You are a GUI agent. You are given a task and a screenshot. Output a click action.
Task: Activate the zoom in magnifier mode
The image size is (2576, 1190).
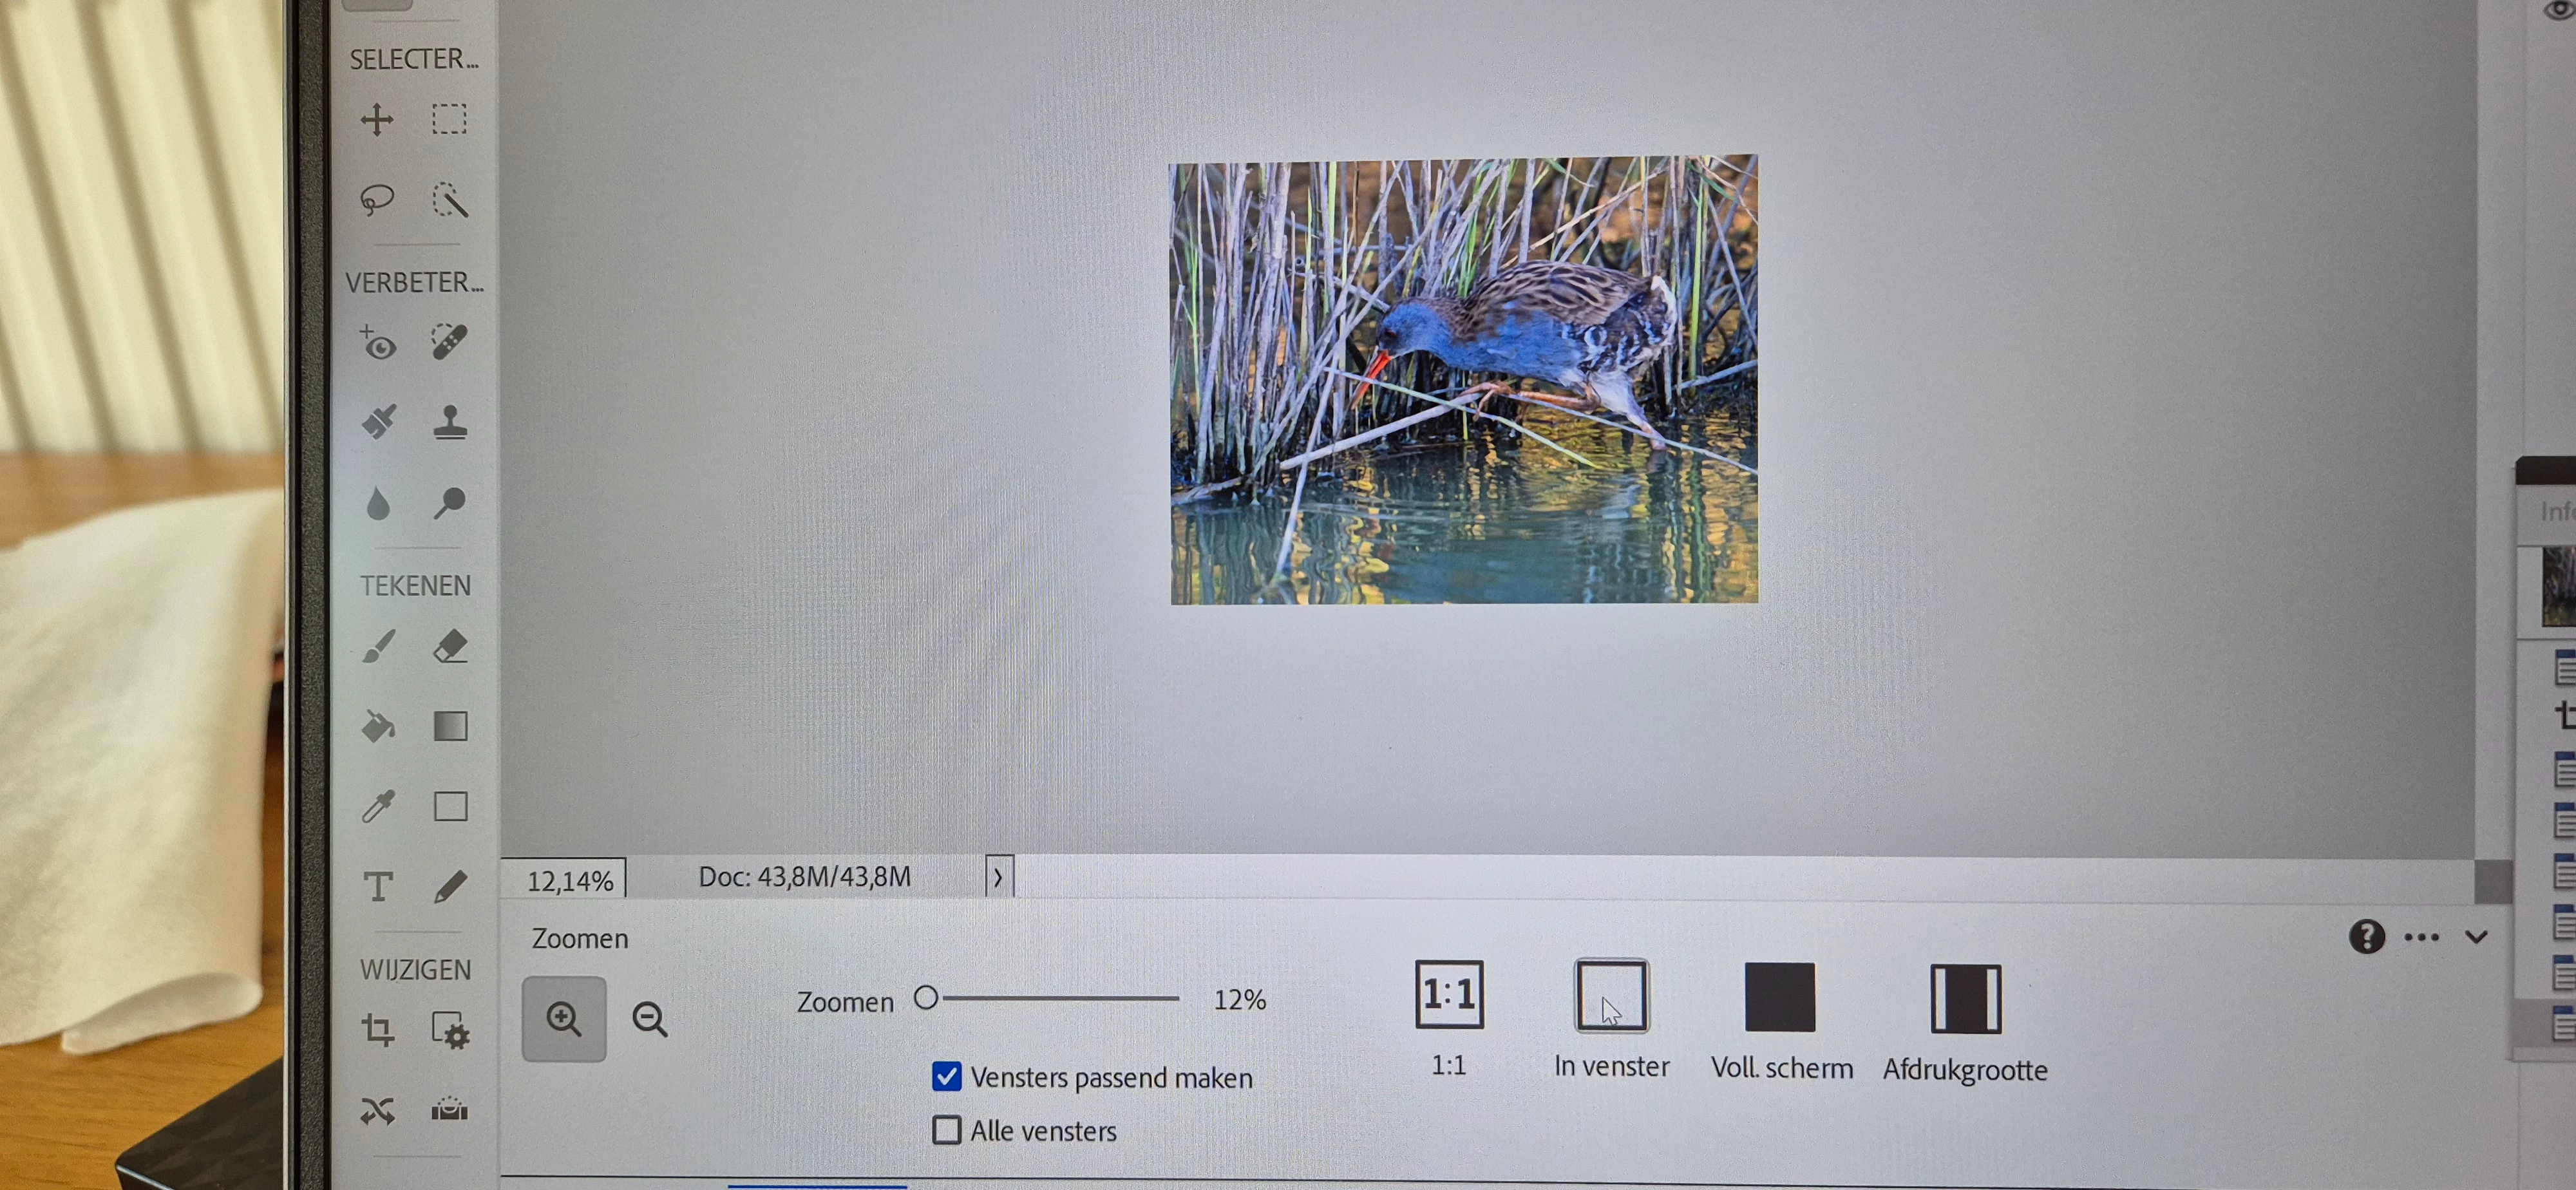(x=564, y=1019)
